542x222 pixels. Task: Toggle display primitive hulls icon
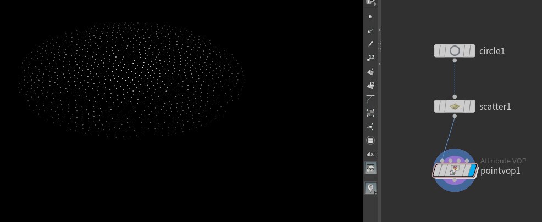[x=370, y=99]
